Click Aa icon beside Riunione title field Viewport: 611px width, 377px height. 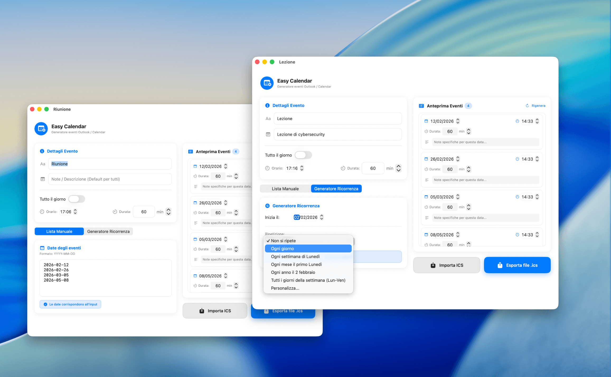point(43,164)
